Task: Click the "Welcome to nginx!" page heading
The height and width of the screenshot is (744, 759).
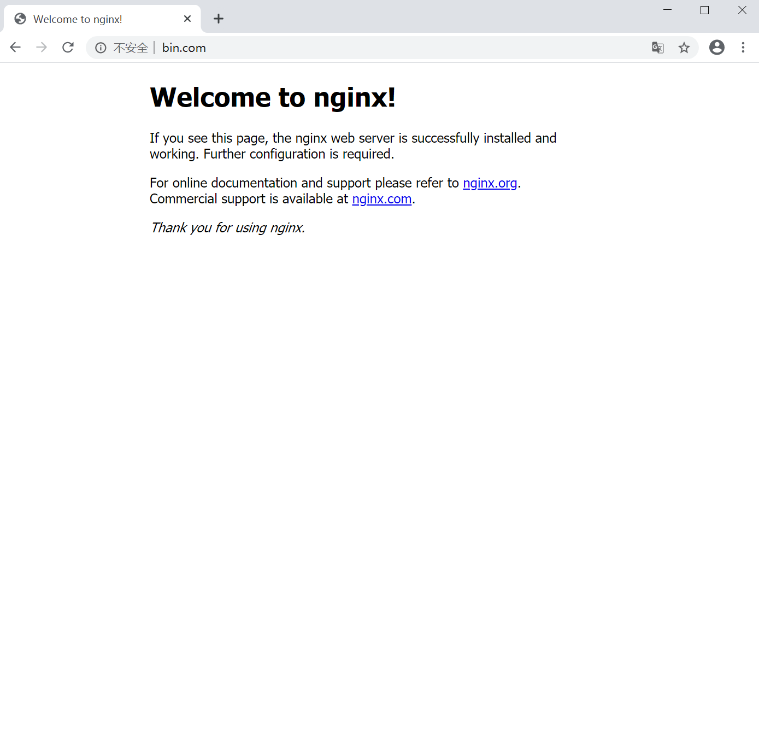Action: [x=273, y=98]
